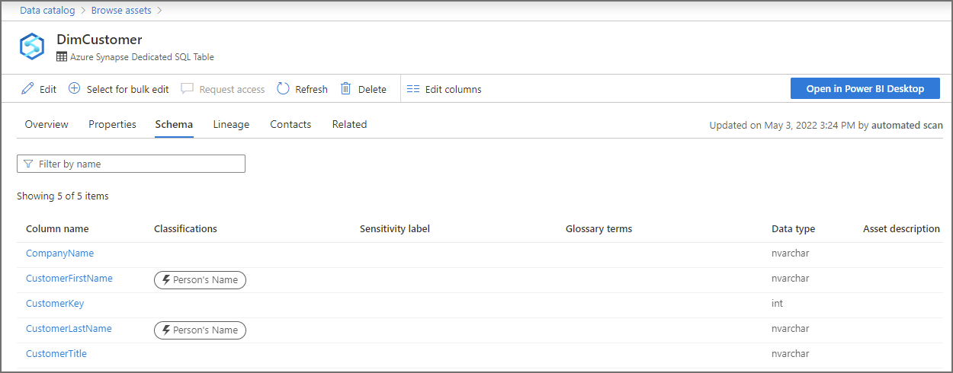Go to the Lineage tab

coord(231,124)
